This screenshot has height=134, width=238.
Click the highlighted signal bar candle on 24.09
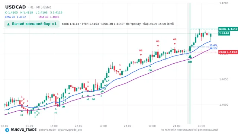coord(190,49)
